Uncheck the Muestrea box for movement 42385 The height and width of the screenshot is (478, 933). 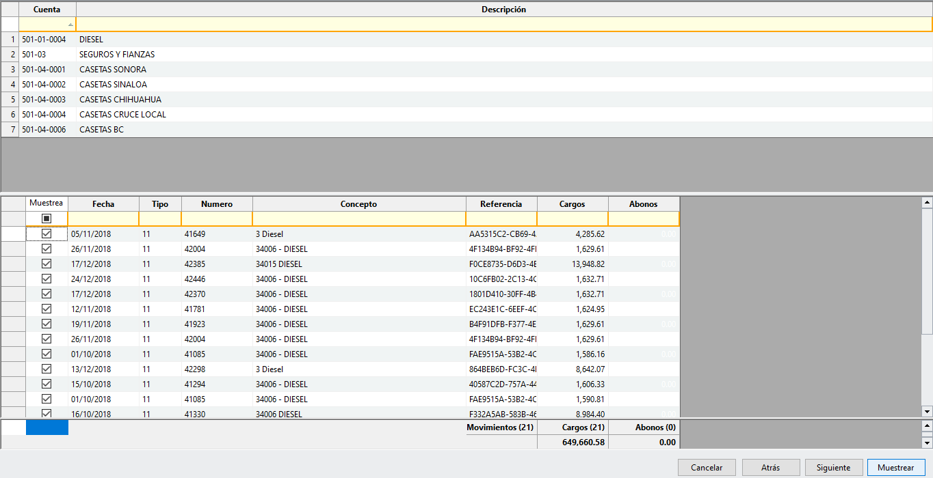tap(47, 264)
